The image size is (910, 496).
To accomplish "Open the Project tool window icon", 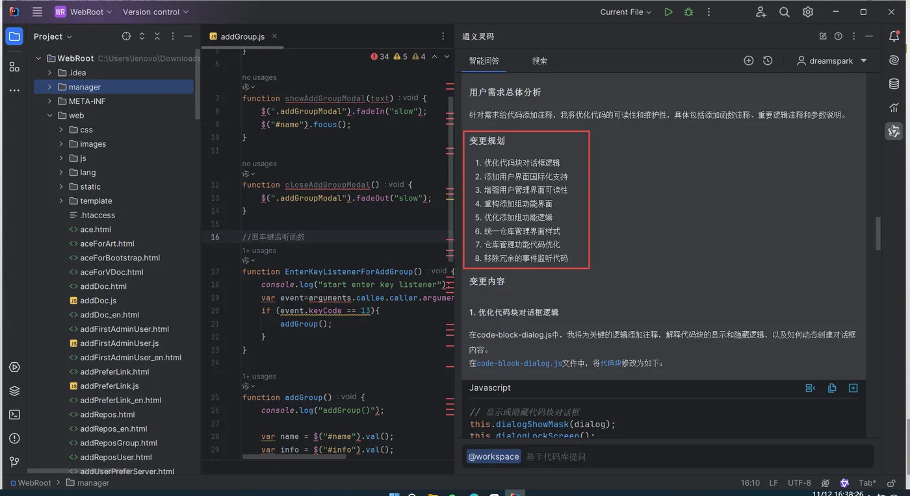I will point(14,36).
